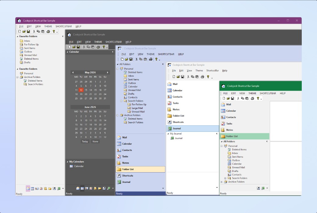The height and width of the screenshot is (213, 317).
Task: Expand the Archive Folders node in the green window
Action: coord(222,182)
